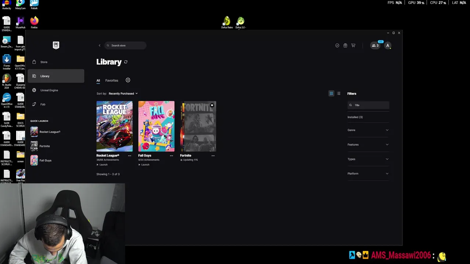Click Rocket League title text

[108, 155]
